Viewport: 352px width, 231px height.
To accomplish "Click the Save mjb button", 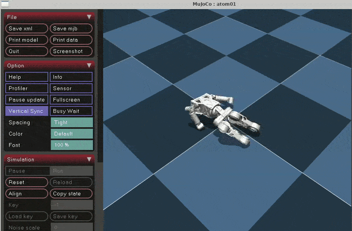I will [x=71, y=29].
